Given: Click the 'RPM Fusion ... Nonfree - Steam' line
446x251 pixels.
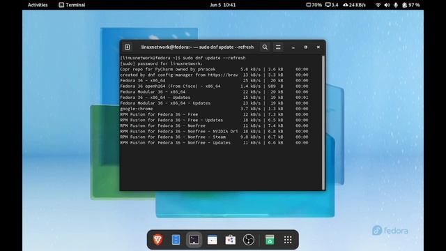Looking at the screenshot, I should pos(214,137).
